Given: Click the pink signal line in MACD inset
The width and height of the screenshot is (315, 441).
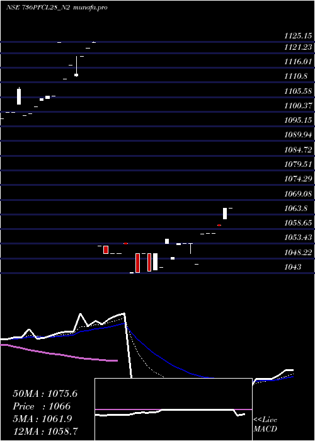Looking at the screenshot, I should coord(173,409).
